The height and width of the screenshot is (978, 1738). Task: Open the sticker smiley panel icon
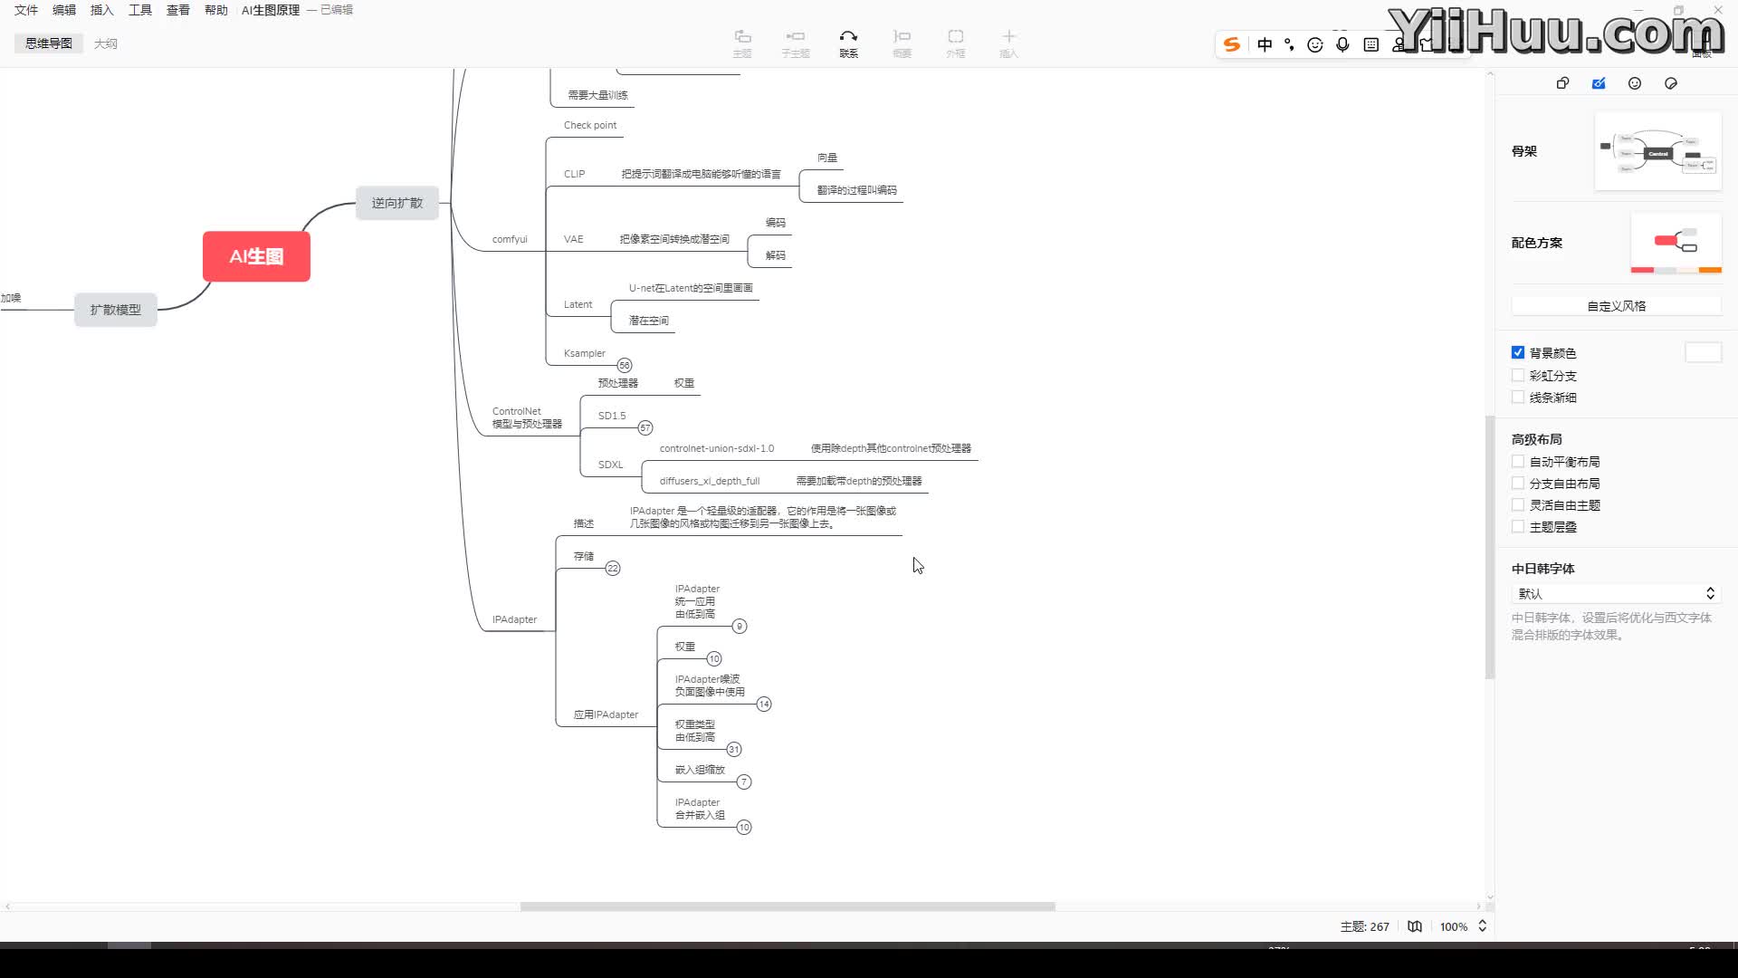(1635, 83)
